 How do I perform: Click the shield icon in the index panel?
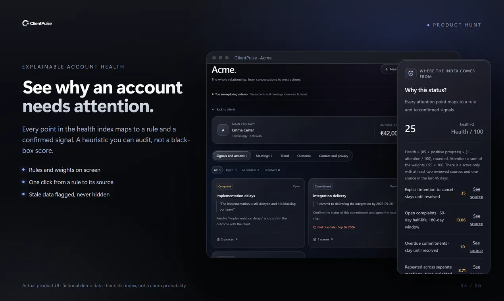(x=411, y=74)
